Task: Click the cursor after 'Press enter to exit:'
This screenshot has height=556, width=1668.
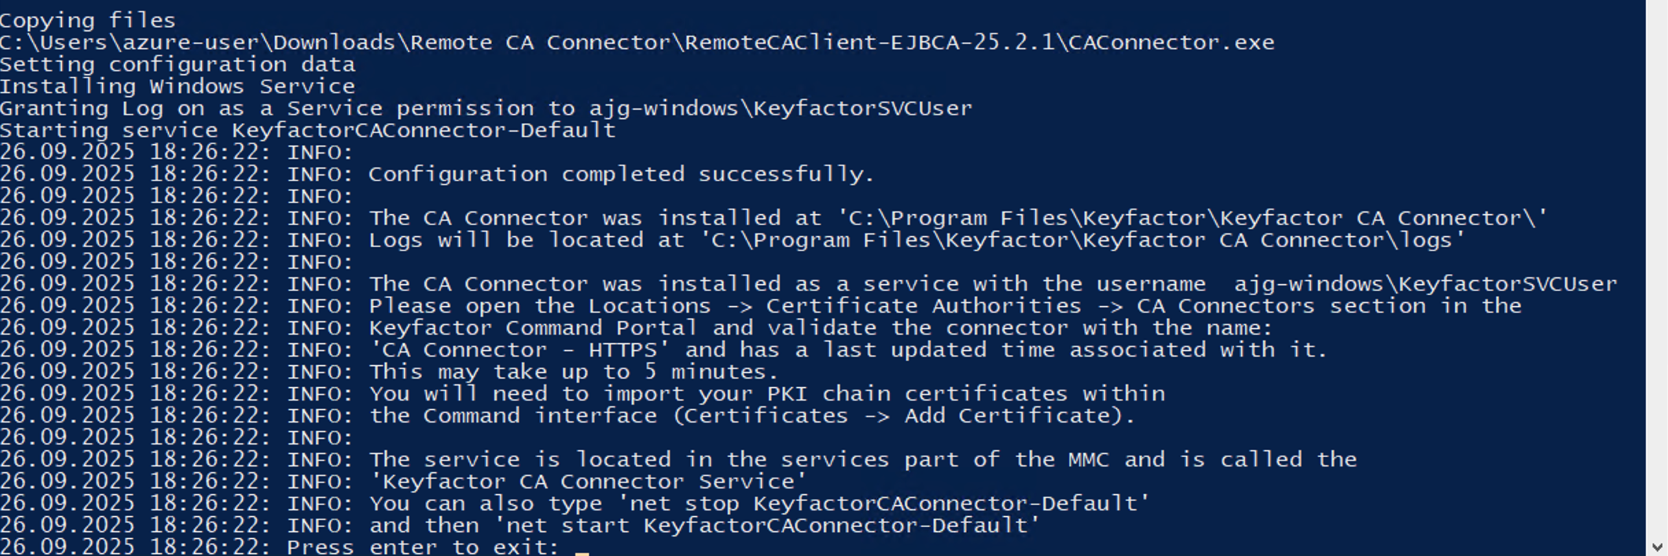Action: [582, 549]
